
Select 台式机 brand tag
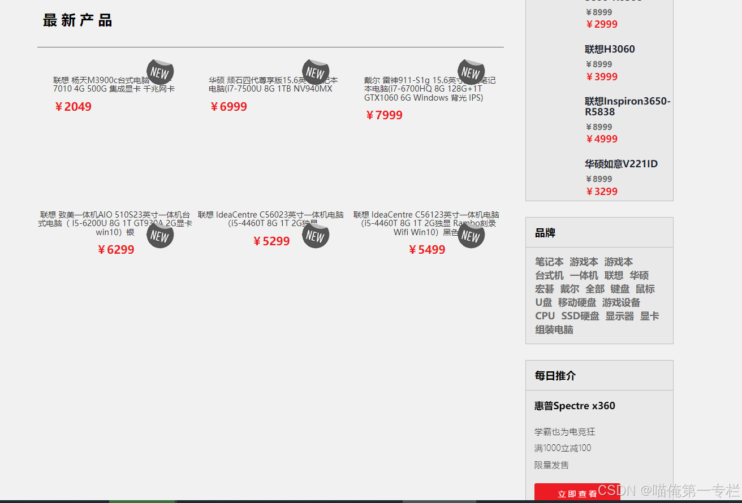click(549, 275)
